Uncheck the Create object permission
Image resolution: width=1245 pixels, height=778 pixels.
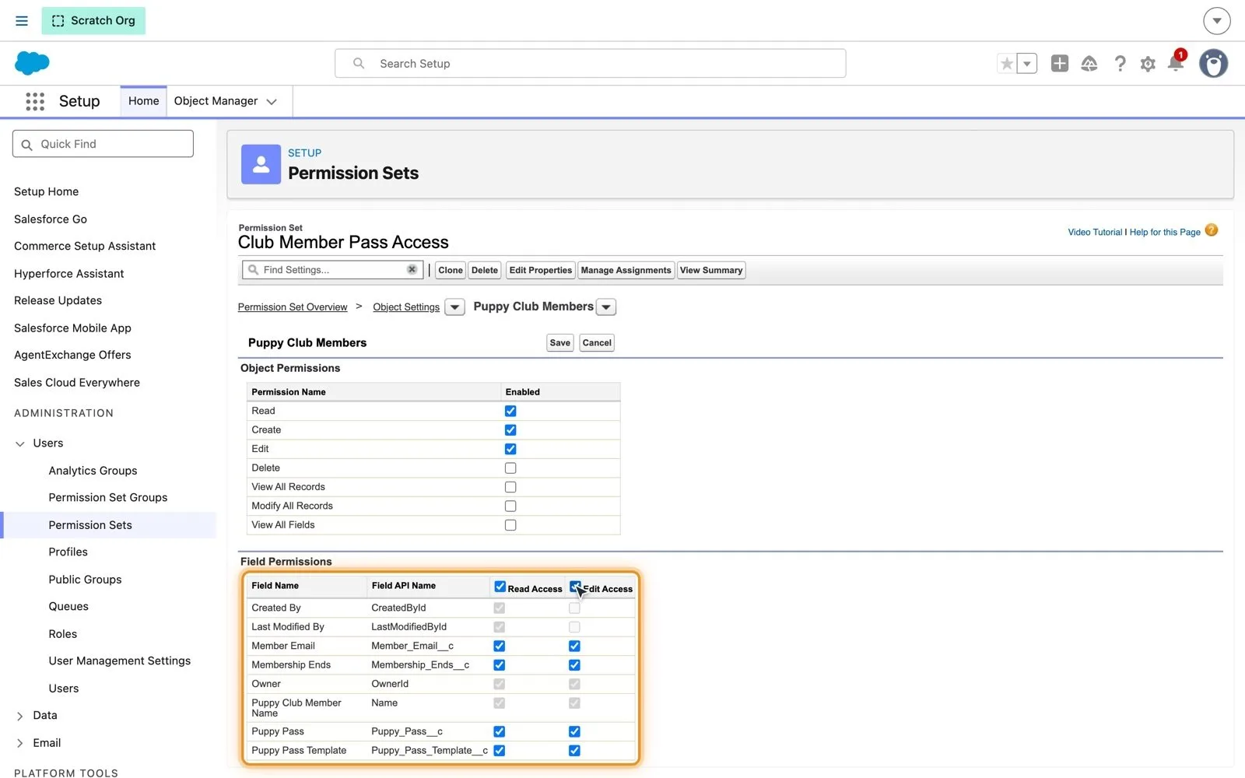click(x=510, y=430)
